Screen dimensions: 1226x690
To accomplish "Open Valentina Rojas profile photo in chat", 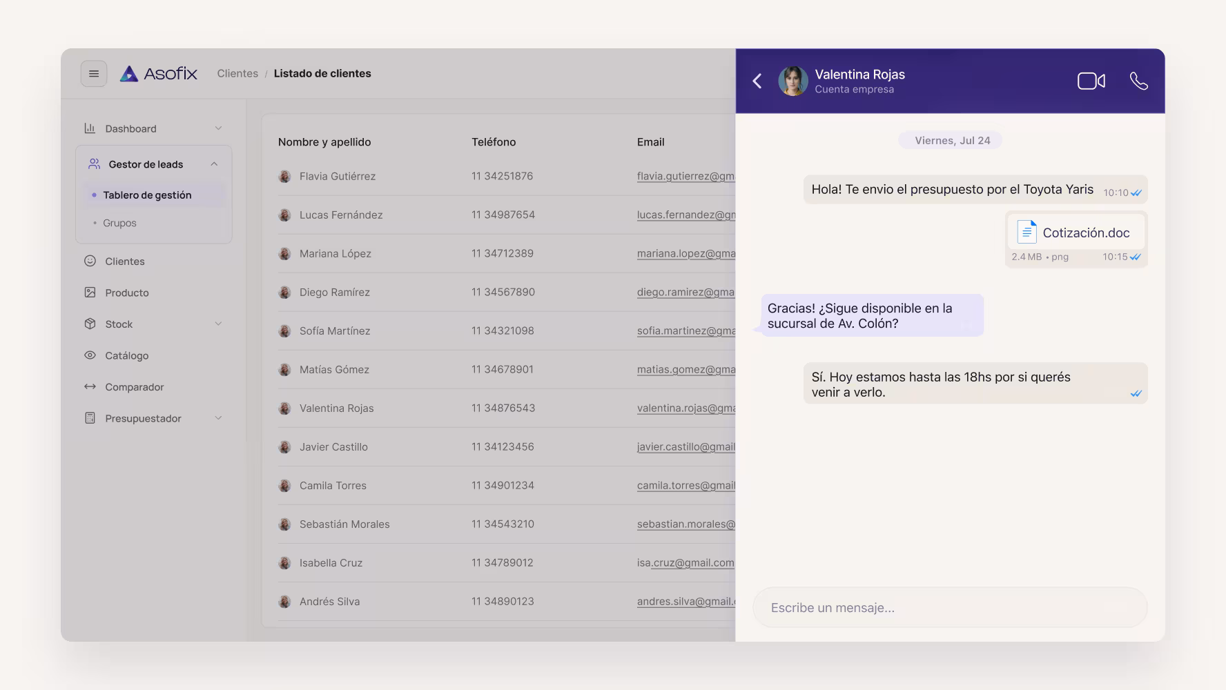I will (793, 81).
